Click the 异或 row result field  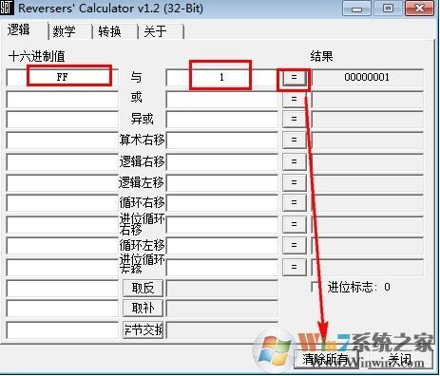pos(367,119)
